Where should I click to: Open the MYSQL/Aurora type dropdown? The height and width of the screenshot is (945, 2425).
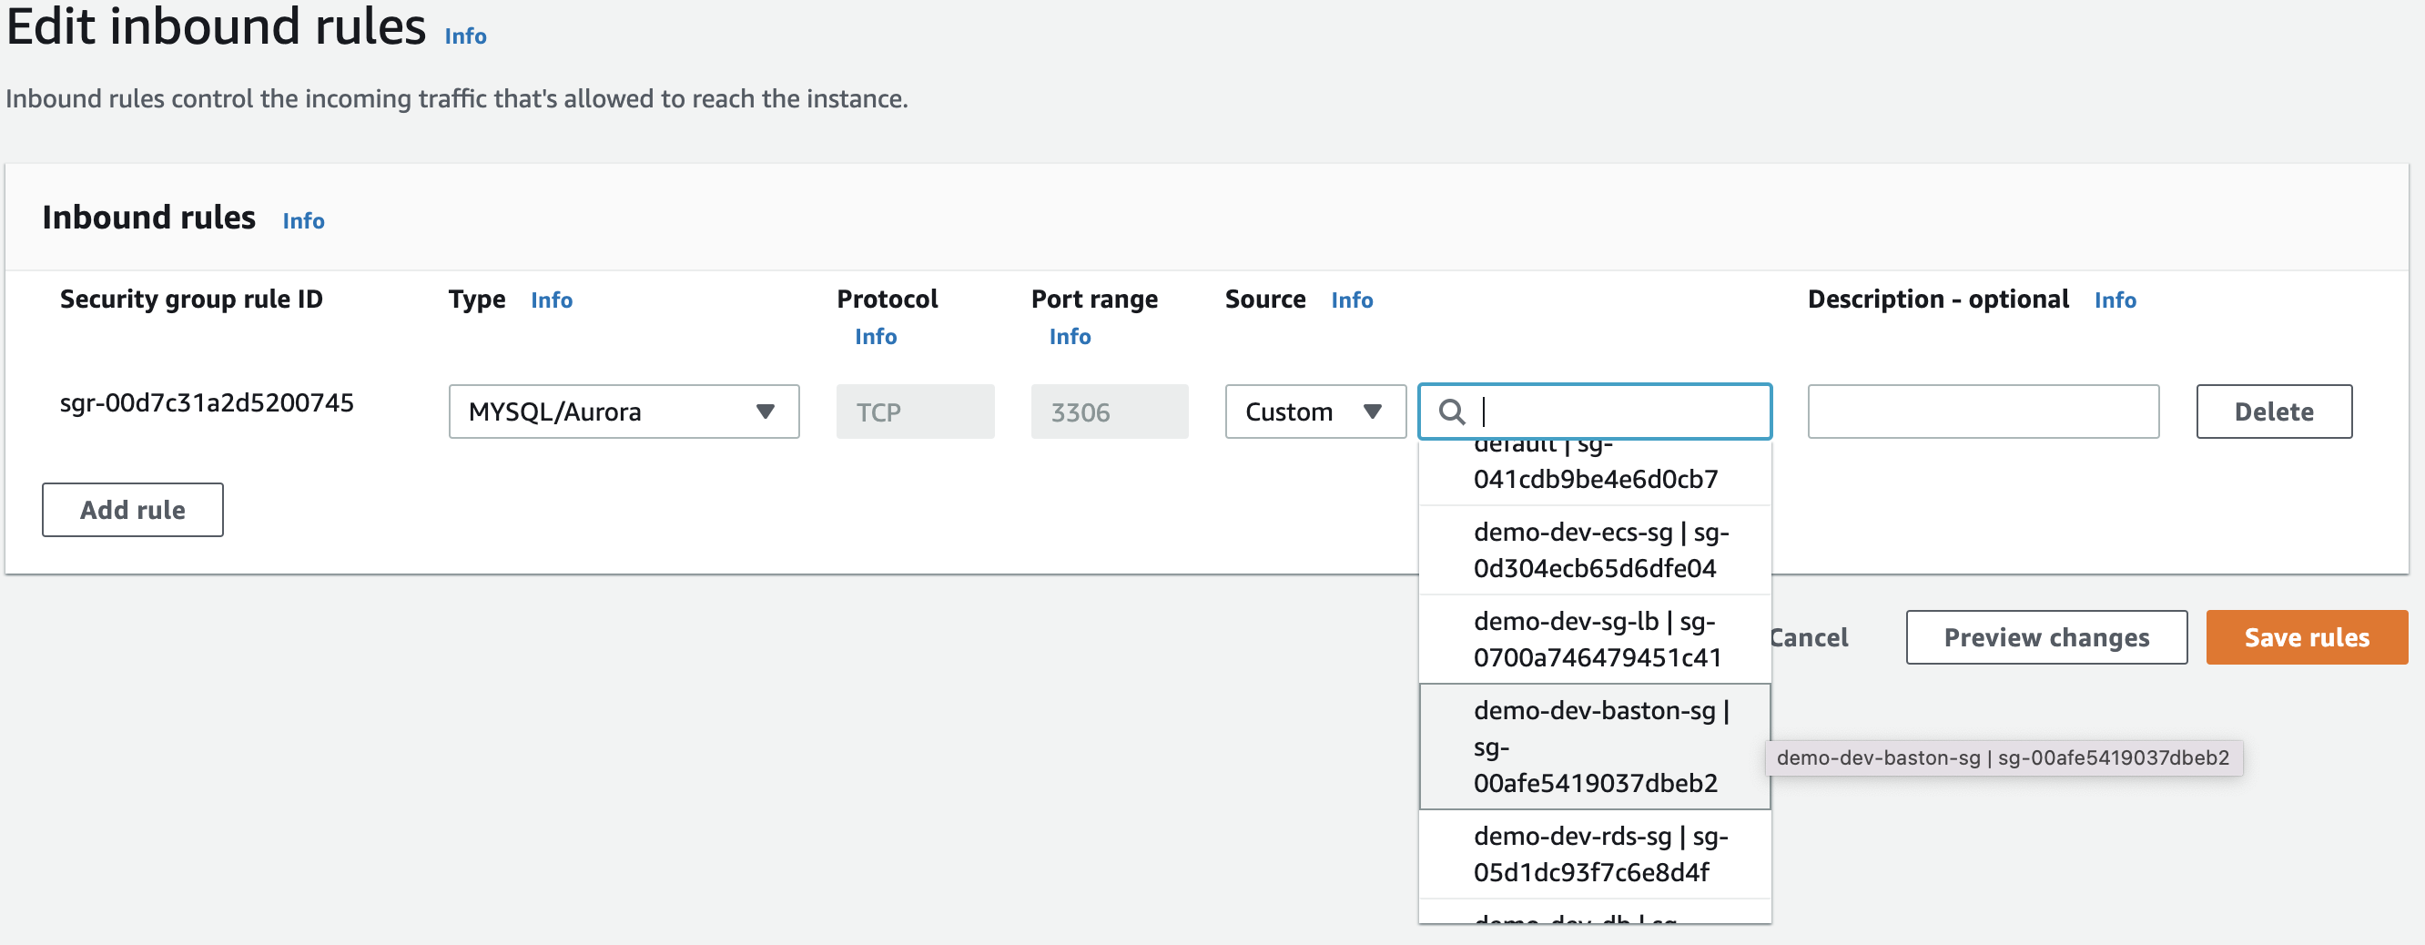(x=624, y=412)
